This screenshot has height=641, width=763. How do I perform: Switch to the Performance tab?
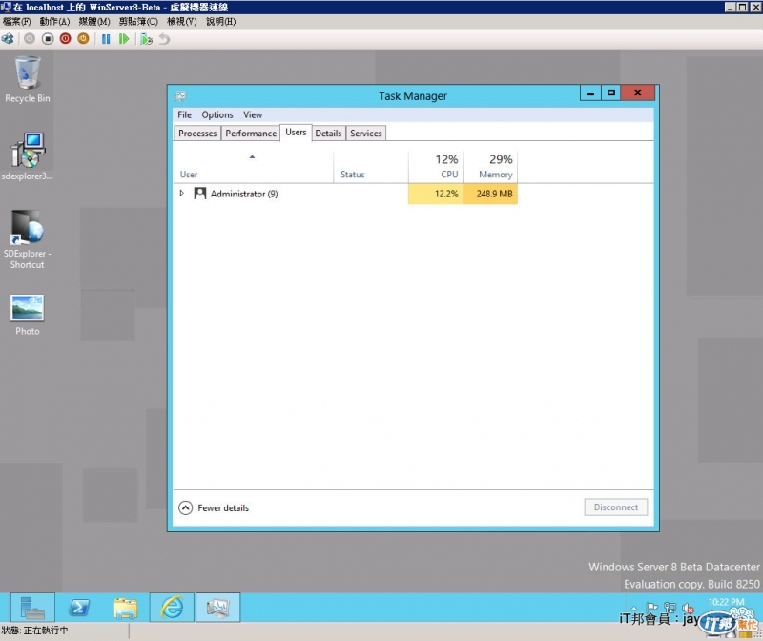click(251, 133)
